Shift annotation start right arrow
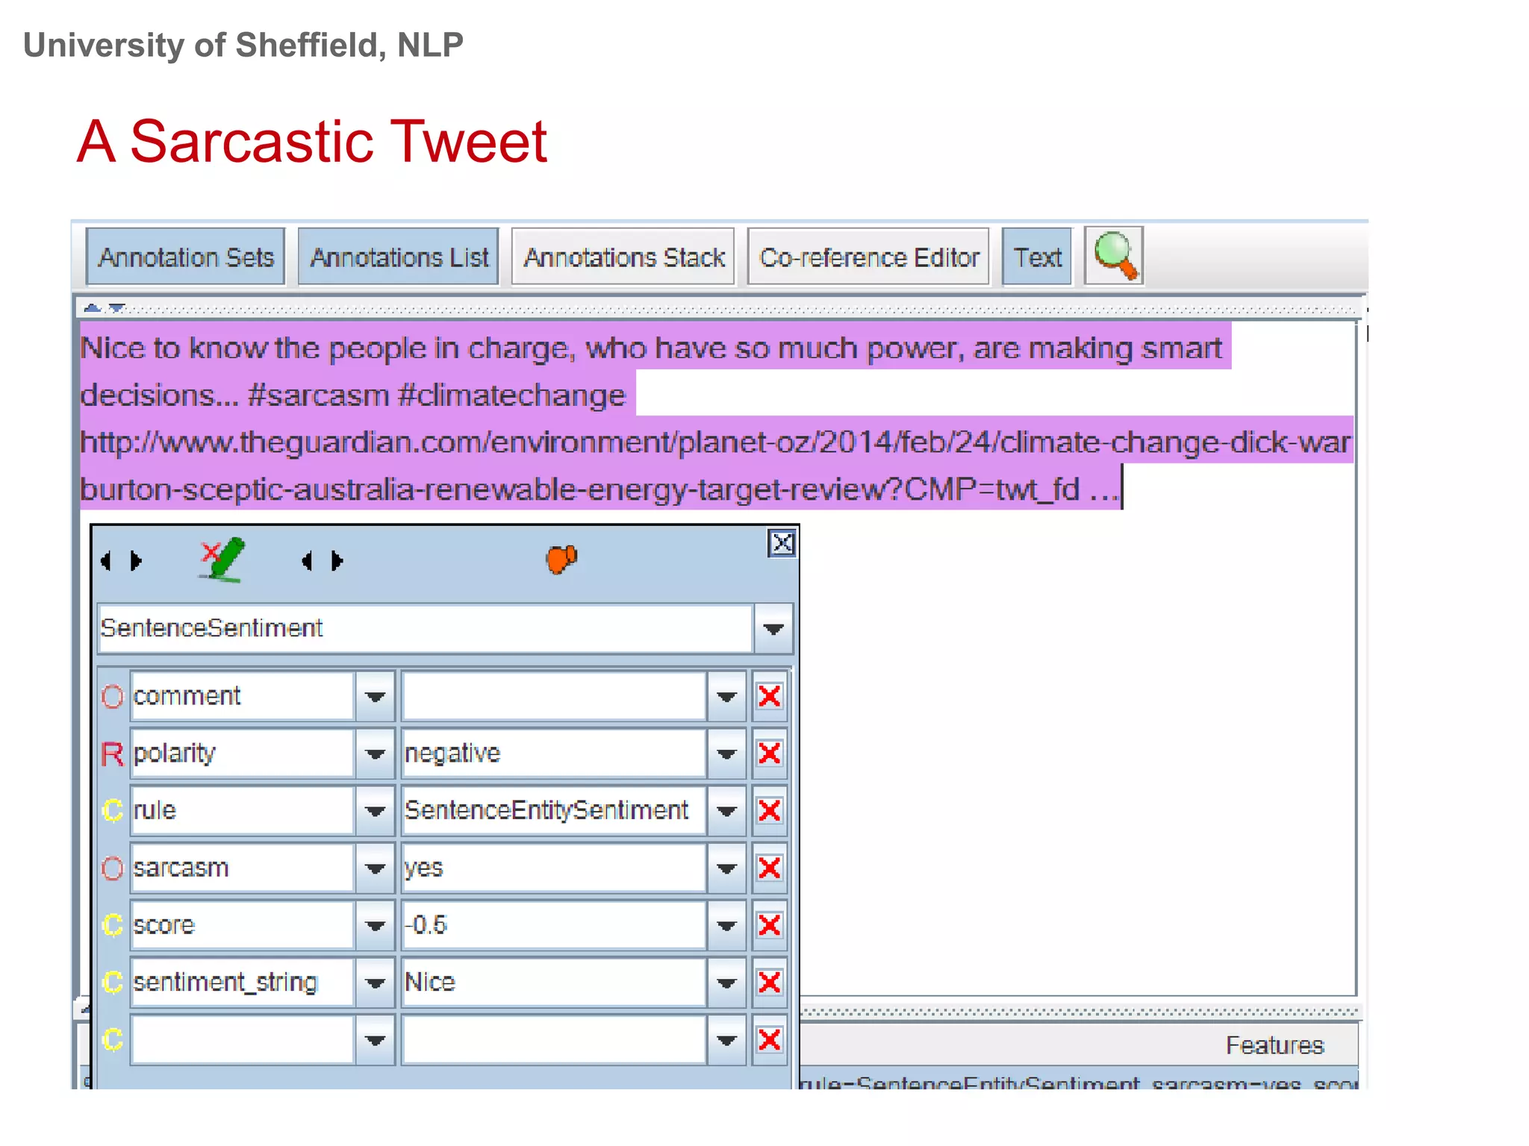Screen dimensions: 1529x1146 136,560
